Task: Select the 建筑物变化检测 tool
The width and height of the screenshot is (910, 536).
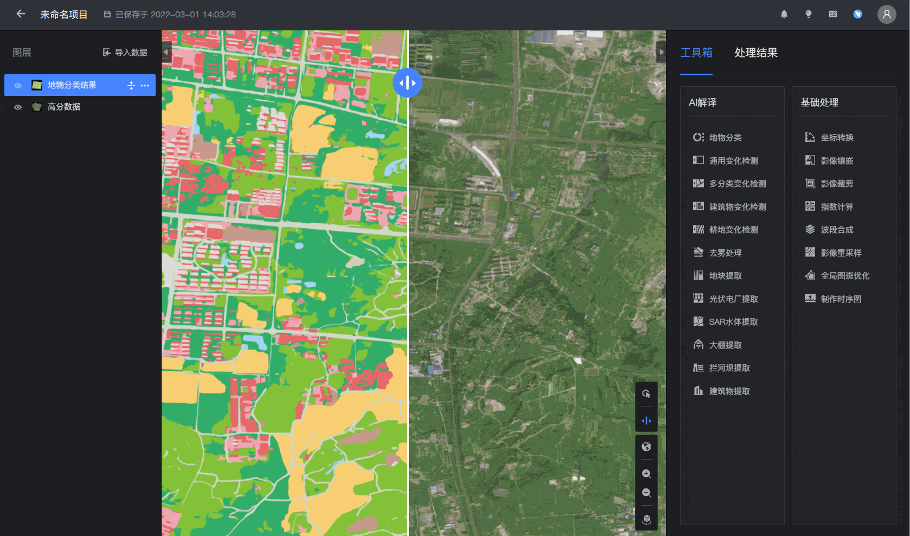Action: coord(729,207)
